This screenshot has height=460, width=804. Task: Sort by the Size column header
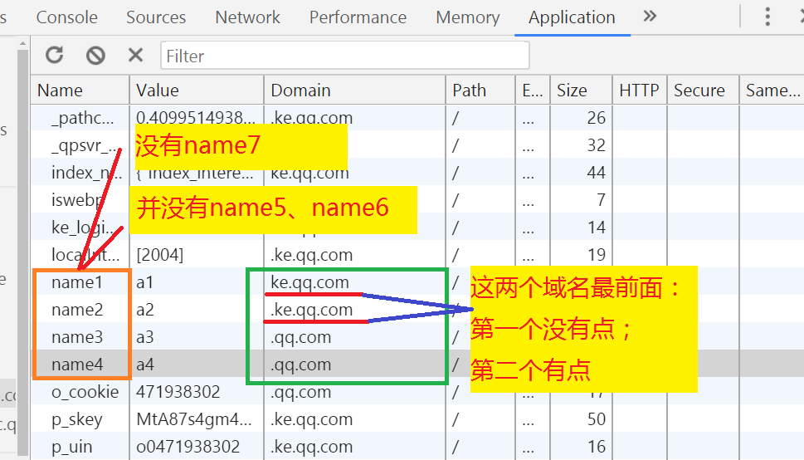pyautogui.click(x=572, y=91)
